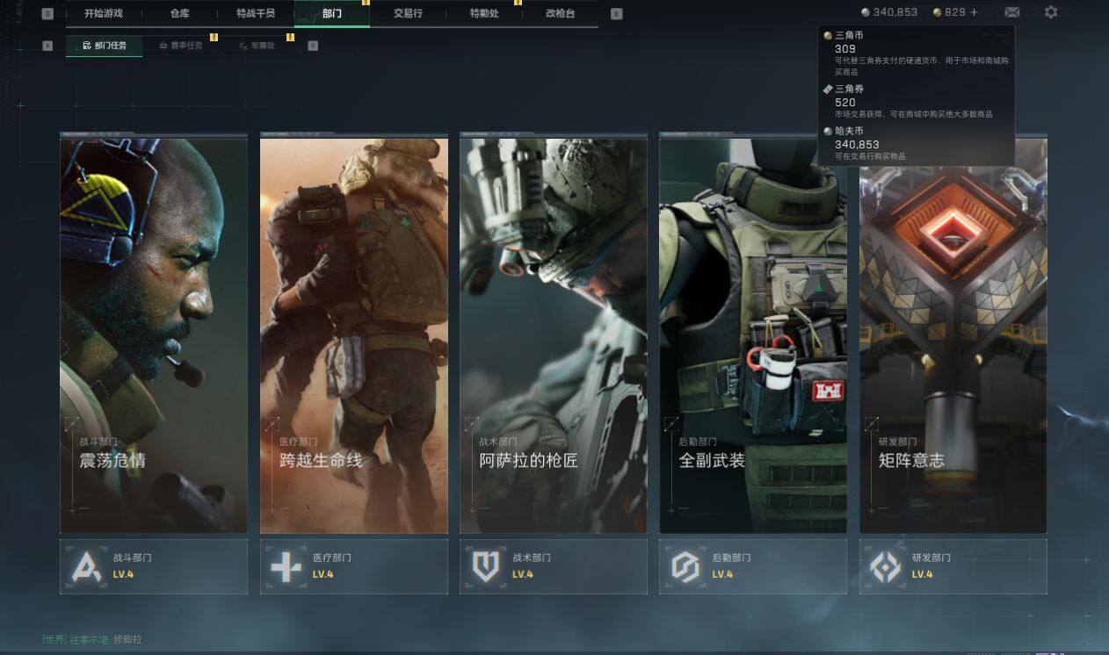The width and height of the screenshot is (1109, 655).
Task: Click the 军需处 notification badge
Action: coord(290,37)
